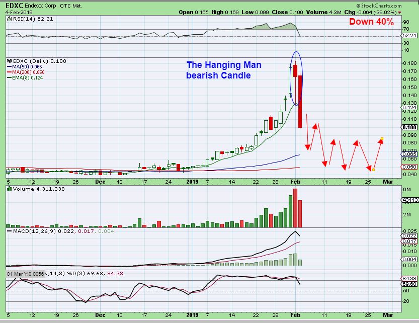Click the volume bars icon beside Volume 4,311,338

coord(10,189)
